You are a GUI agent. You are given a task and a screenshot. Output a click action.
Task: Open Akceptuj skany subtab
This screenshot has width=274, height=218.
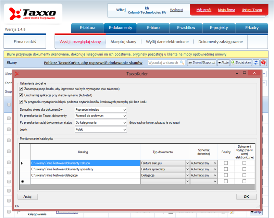[x=123, y=42]
